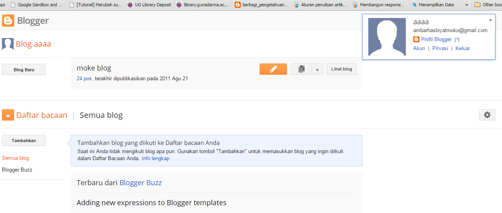
Task: Open post list for moke blog
Action: tap(301, 69)
